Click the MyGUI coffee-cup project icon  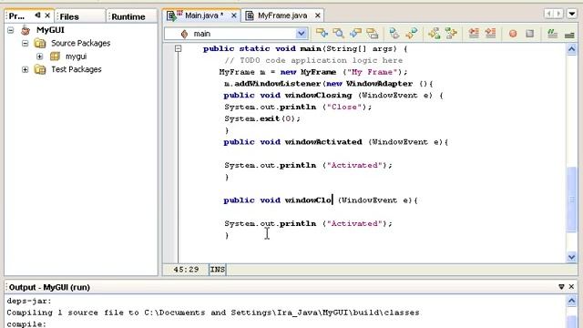[x=26, y=30]
